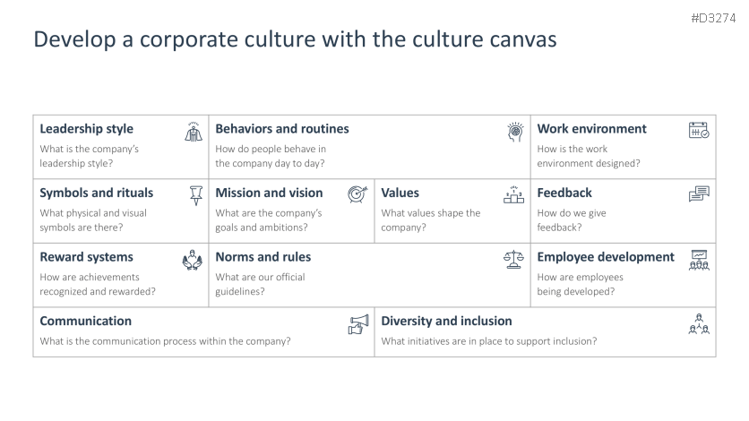The image size is (749, 421).
Task: Click the Diversity and inclusion heading
Action: pyautogui.click(x=446, y=321)
